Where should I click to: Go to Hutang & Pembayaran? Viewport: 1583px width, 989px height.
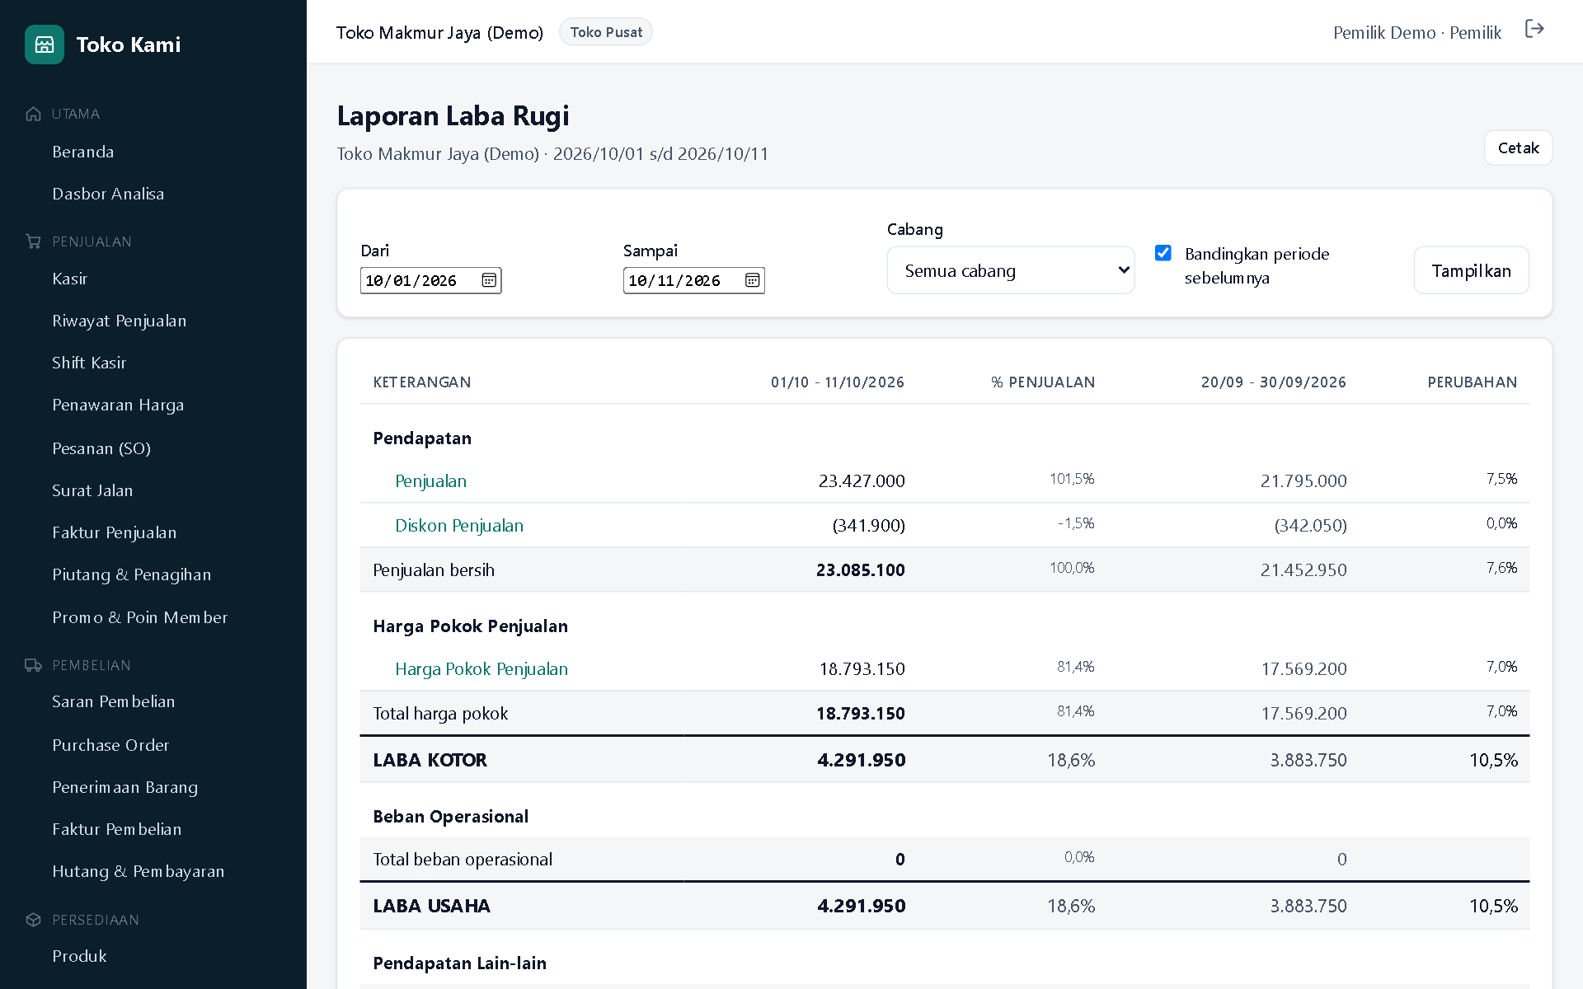click(139, 871)
